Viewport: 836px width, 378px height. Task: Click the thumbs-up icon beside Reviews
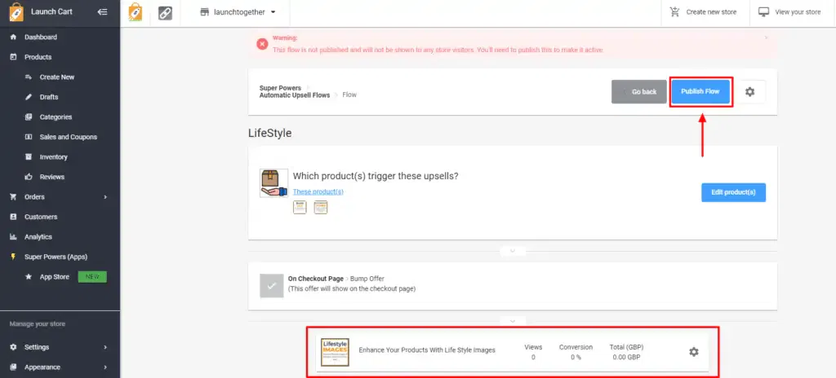pos(29,177)
